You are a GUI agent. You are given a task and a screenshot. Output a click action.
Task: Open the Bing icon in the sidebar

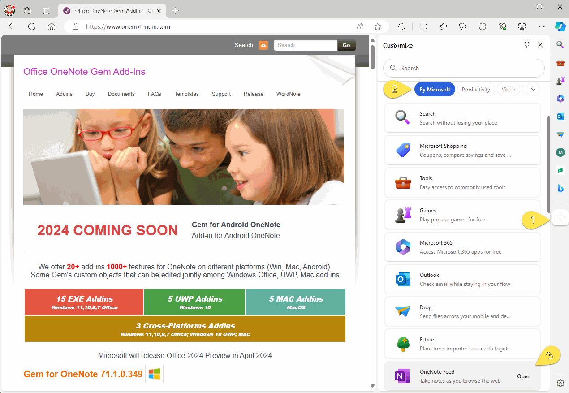pos(560,188)
